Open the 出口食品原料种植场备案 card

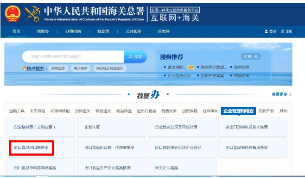(x=253, y=148)
